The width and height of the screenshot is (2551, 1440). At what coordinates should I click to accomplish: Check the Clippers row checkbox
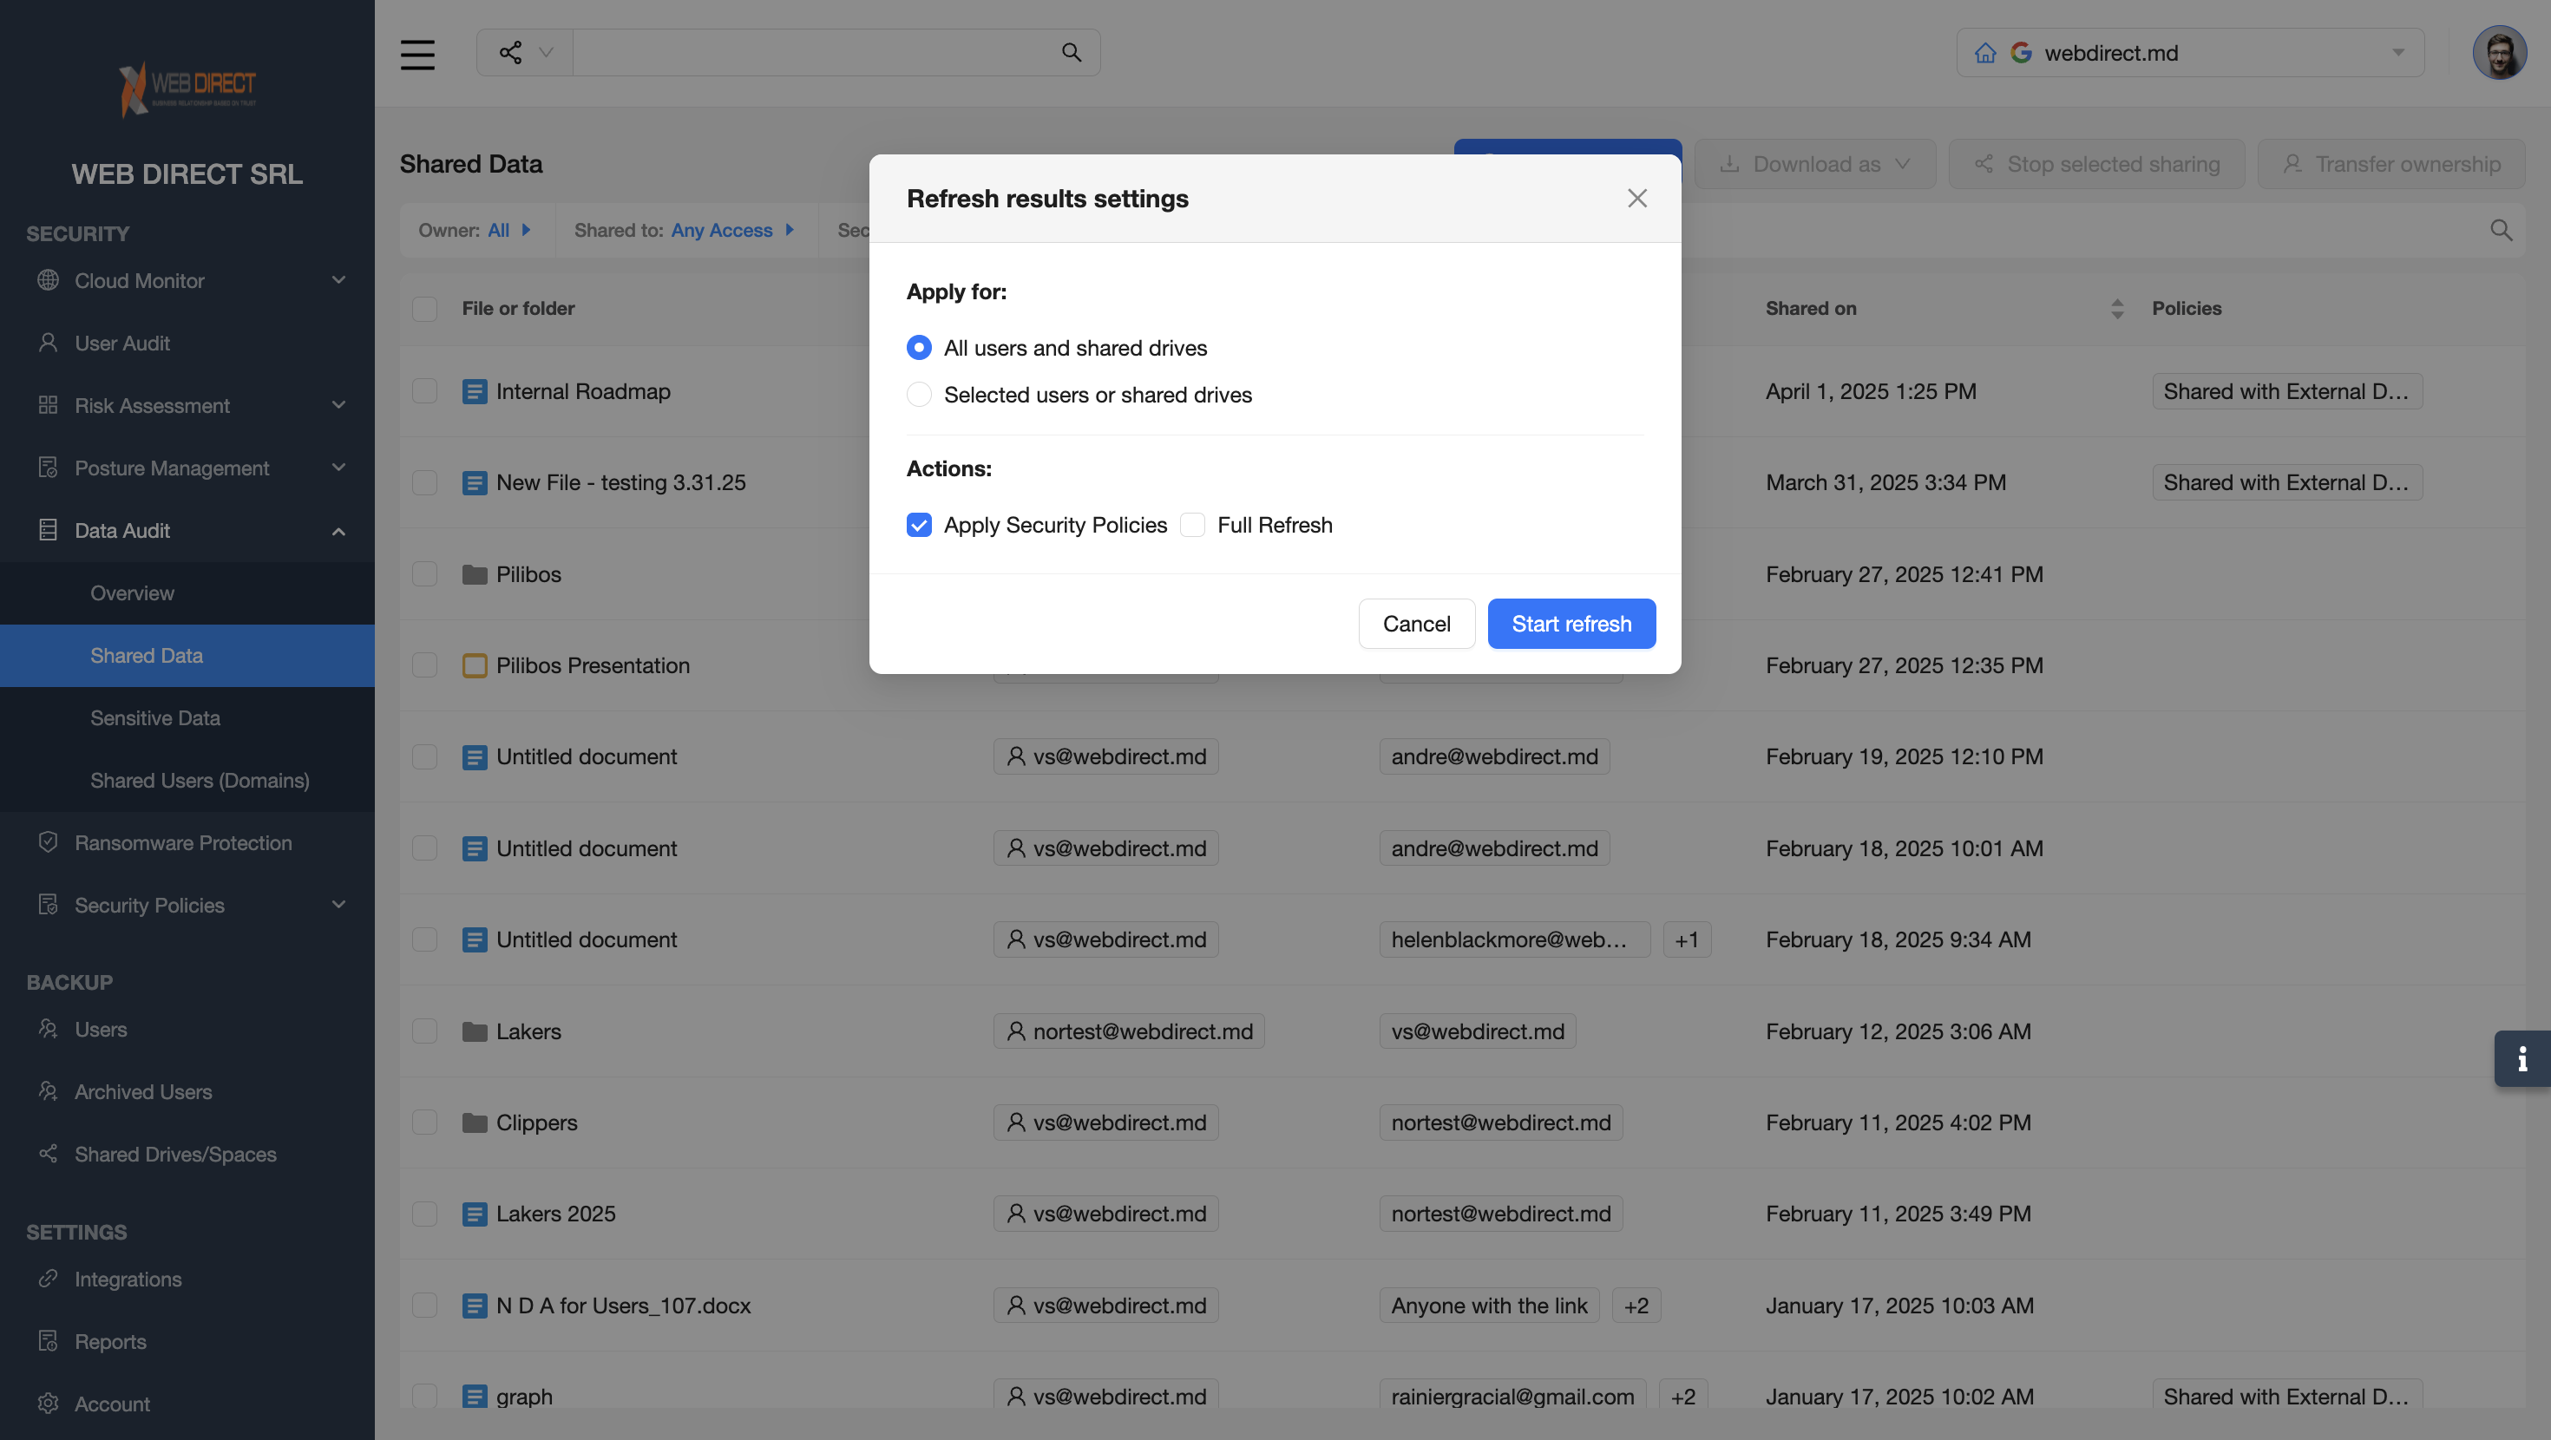click(423, 1123)
